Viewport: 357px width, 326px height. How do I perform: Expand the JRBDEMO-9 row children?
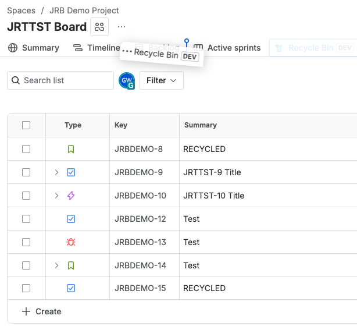[x=56, y=172]
